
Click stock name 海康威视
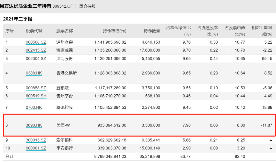(x=64, y=50)
